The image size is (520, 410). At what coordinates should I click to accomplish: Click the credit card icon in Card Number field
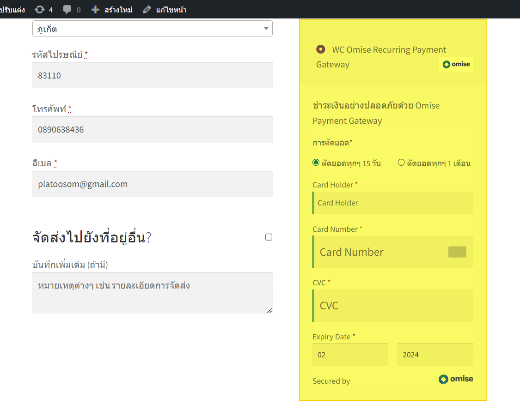tap(457, 252)
